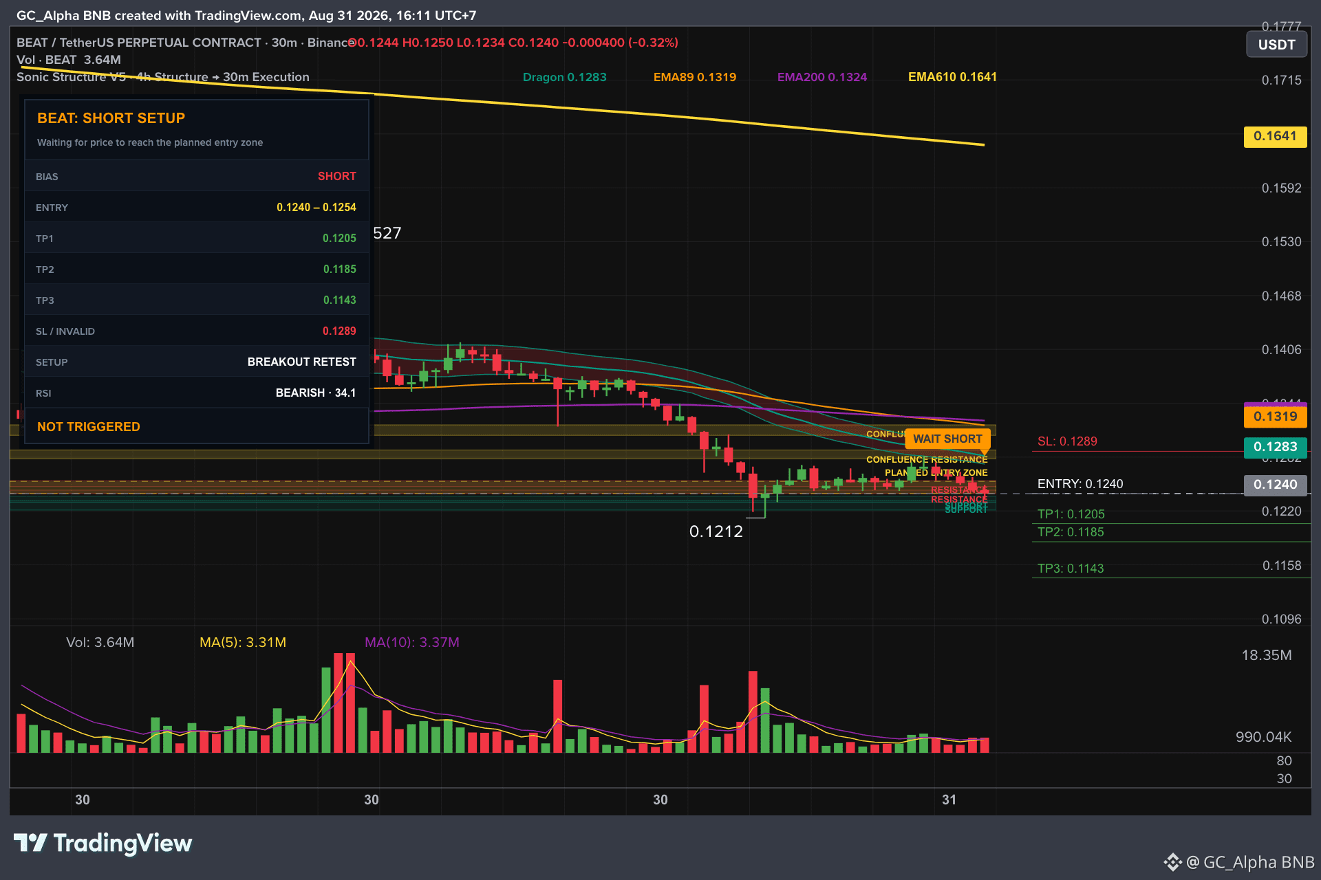The width and height of the screenshot is (1321, 880).
Task: Click the ENTRY: 0.1240 line label
Action: [x=1080, y=484]
